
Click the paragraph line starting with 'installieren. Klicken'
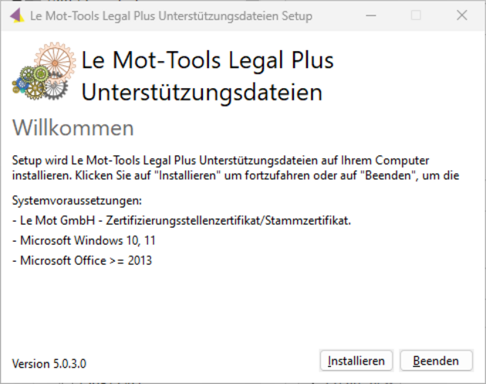[x=235, y=175]
